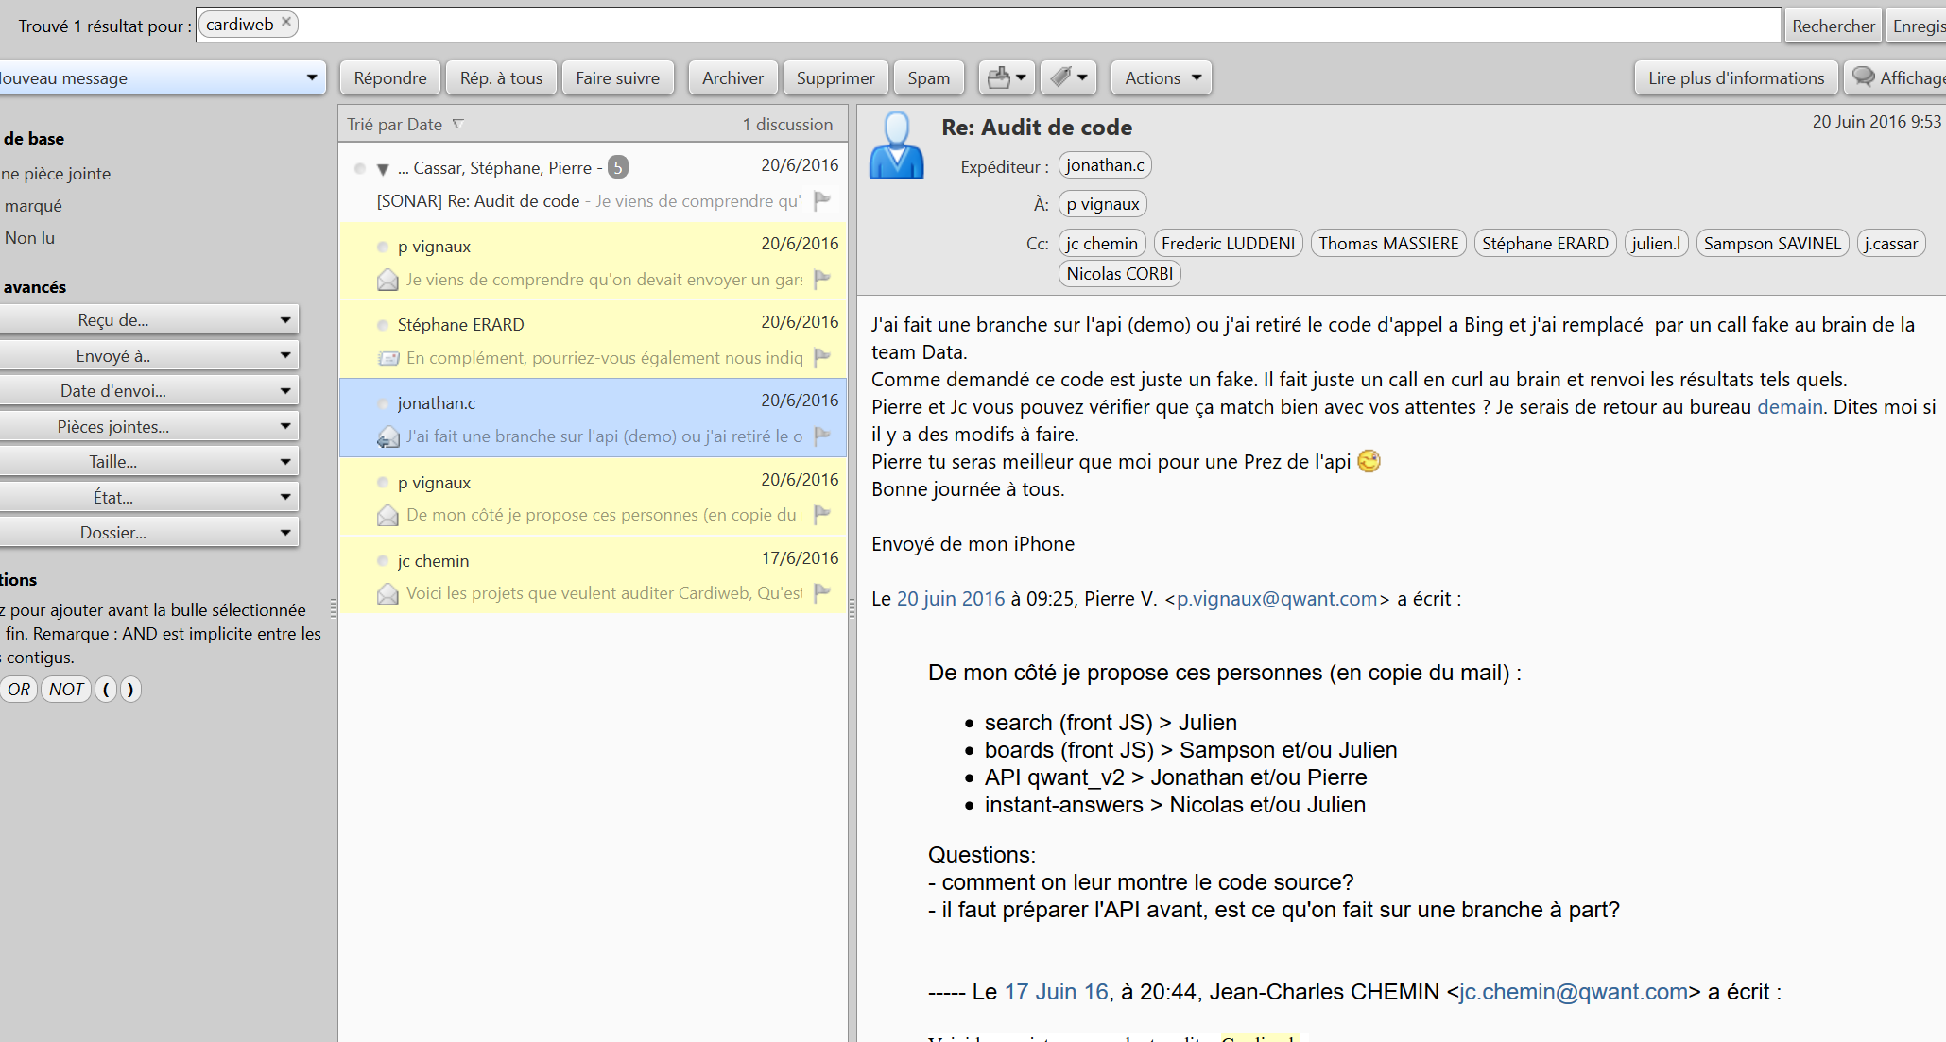This screenshot has height=1042, width=1946.
Task: Open the Reçu de... filter dropdown
Action: pos(148,319)
